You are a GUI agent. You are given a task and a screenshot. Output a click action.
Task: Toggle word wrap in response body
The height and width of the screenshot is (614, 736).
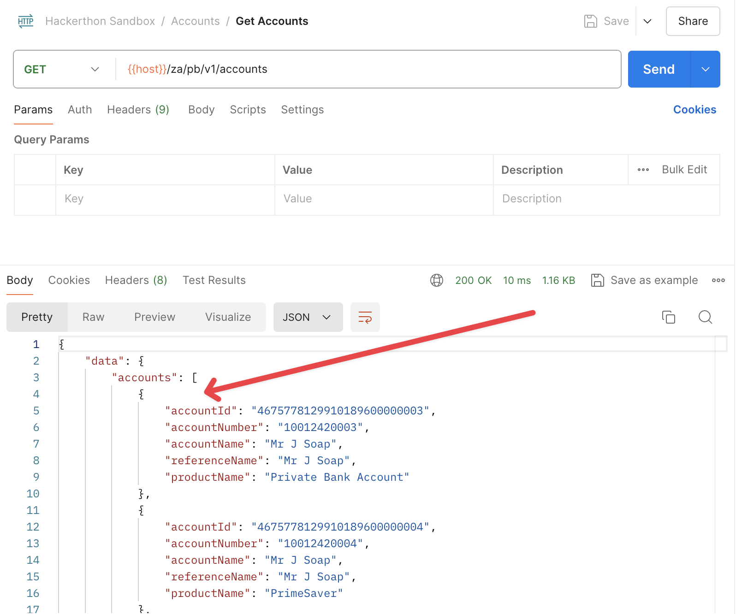click(365, 317)
